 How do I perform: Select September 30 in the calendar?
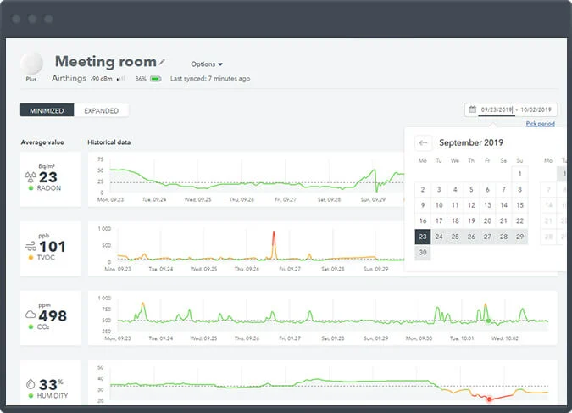(423, 252)
